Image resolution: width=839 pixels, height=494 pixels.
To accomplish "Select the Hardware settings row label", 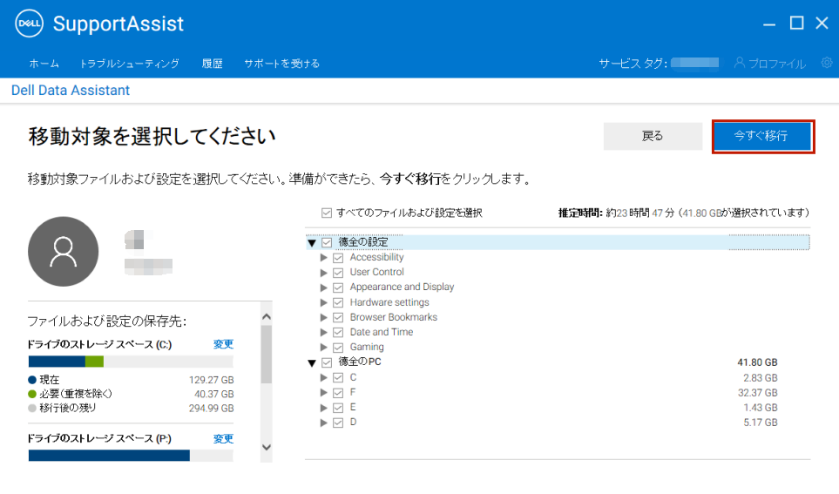I will (x=389, y=302).
